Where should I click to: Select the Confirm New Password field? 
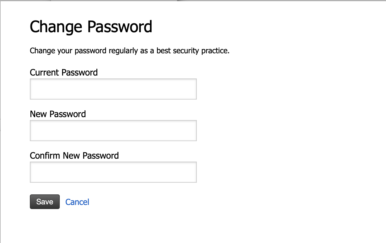click(x=113, y=172)
